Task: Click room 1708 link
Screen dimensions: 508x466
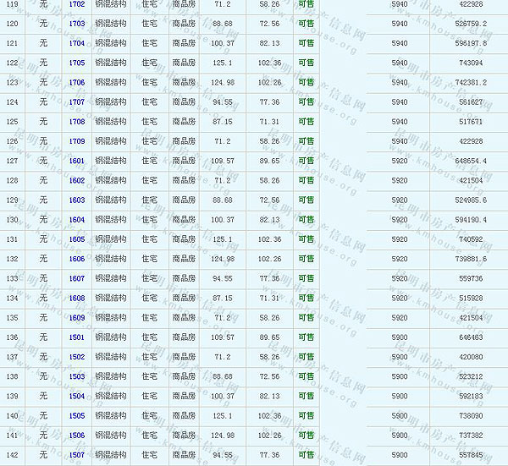Action: click(77, 122)
